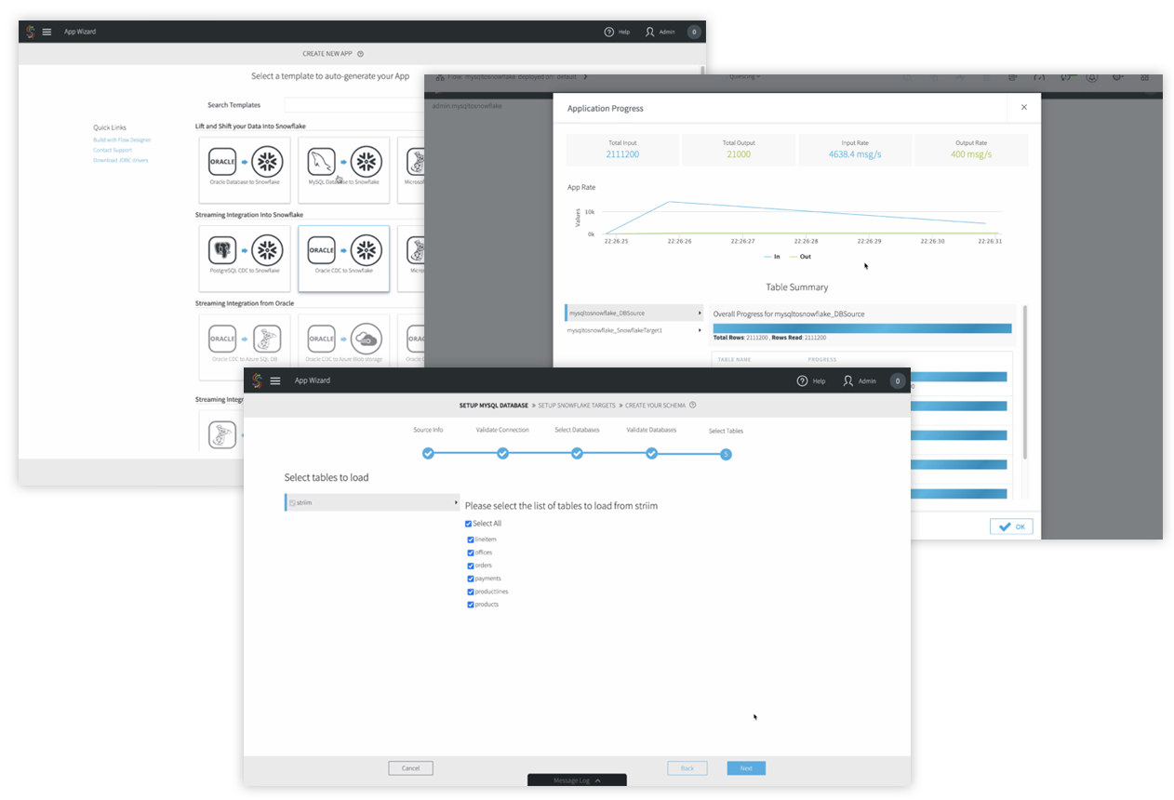Select the SETUP MYSQL DATABASE breadcrumb step
This screenshot has width=1174, height=800.
(x=494, y=406)
